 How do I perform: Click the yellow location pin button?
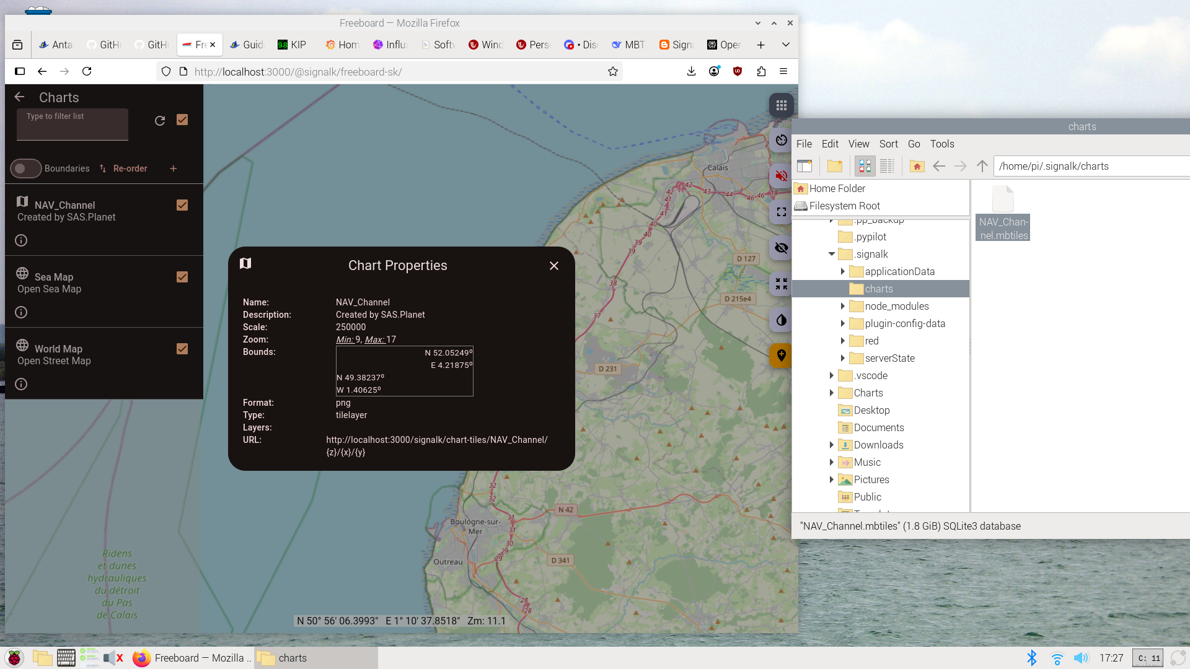pyautogui.click(x=782, y=356)
